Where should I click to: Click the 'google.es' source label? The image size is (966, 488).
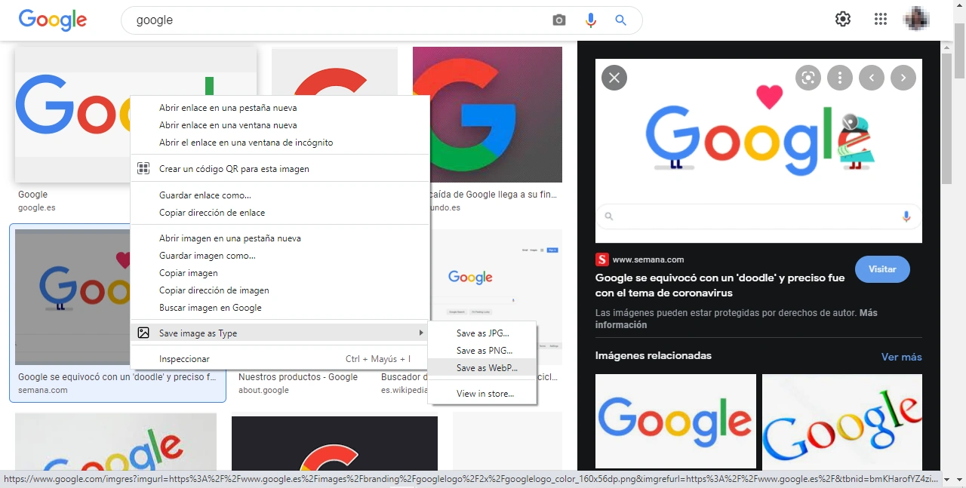point(37,207)
